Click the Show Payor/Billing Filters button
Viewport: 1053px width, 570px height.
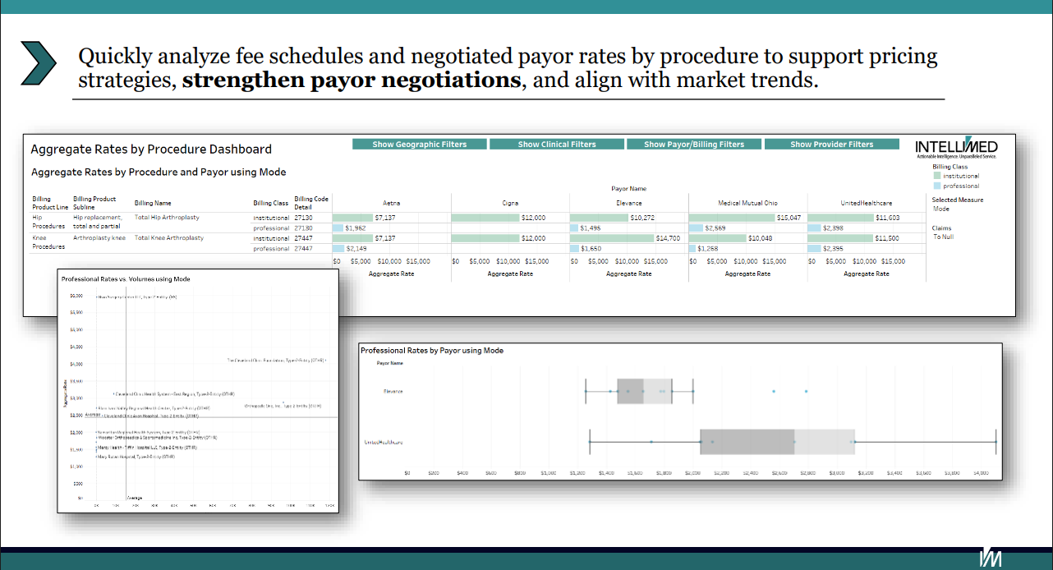click(694, 143)
